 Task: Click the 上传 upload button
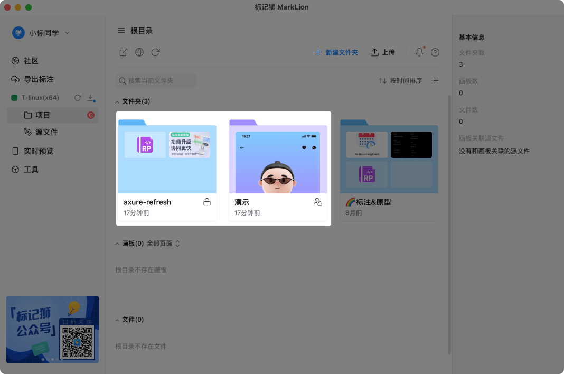click(x=382, y=52)
